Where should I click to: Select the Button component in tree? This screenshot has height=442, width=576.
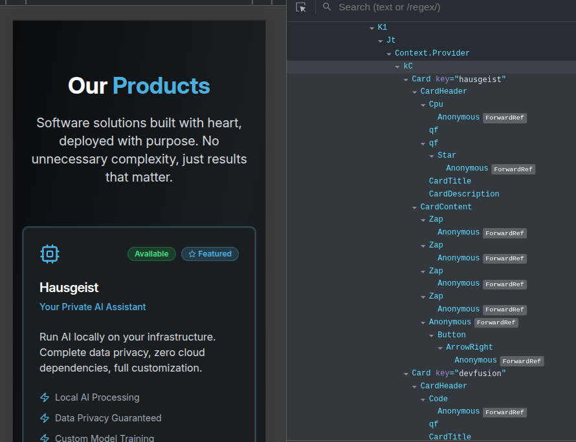point(451,335)
